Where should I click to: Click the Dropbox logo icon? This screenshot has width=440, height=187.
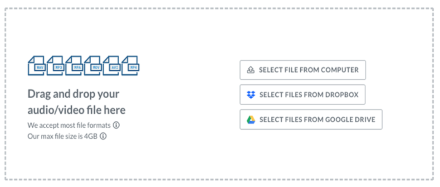[251, 95]
